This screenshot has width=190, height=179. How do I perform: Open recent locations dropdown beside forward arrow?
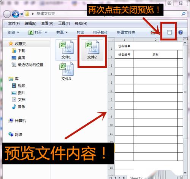(x=22, y=14)
